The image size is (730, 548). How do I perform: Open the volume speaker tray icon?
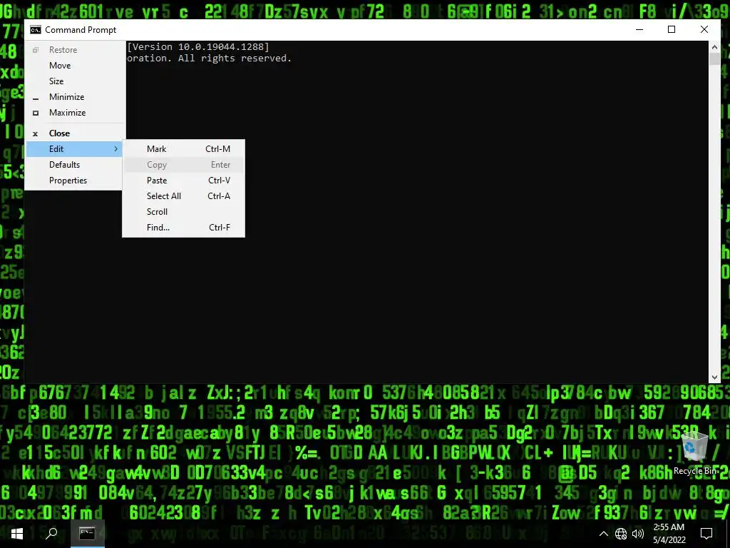tap(638, 534)
